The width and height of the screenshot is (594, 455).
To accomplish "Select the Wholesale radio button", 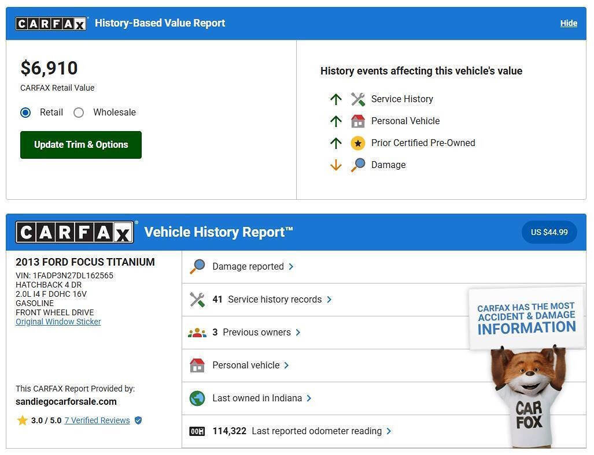I will pos(79,113).
